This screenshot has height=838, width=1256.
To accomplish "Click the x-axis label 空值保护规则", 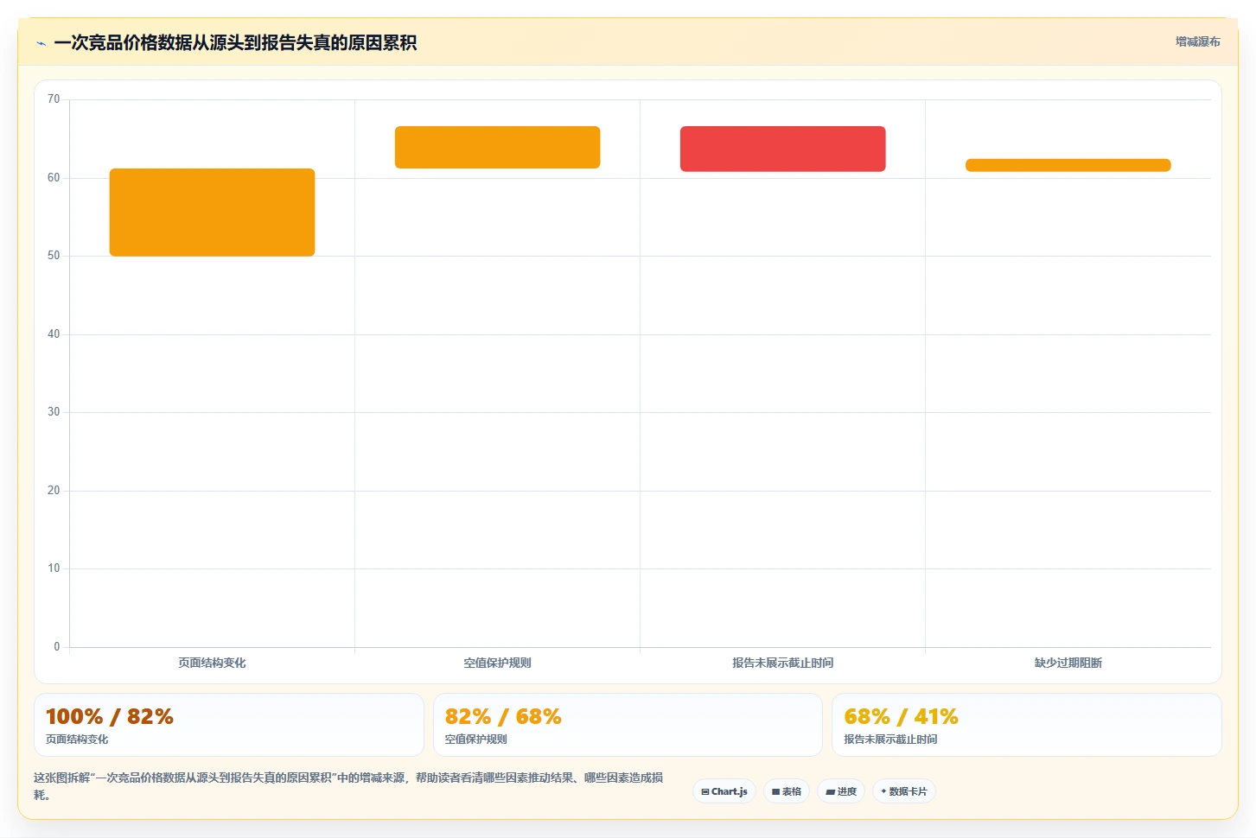I will click(x=497, y=663).
